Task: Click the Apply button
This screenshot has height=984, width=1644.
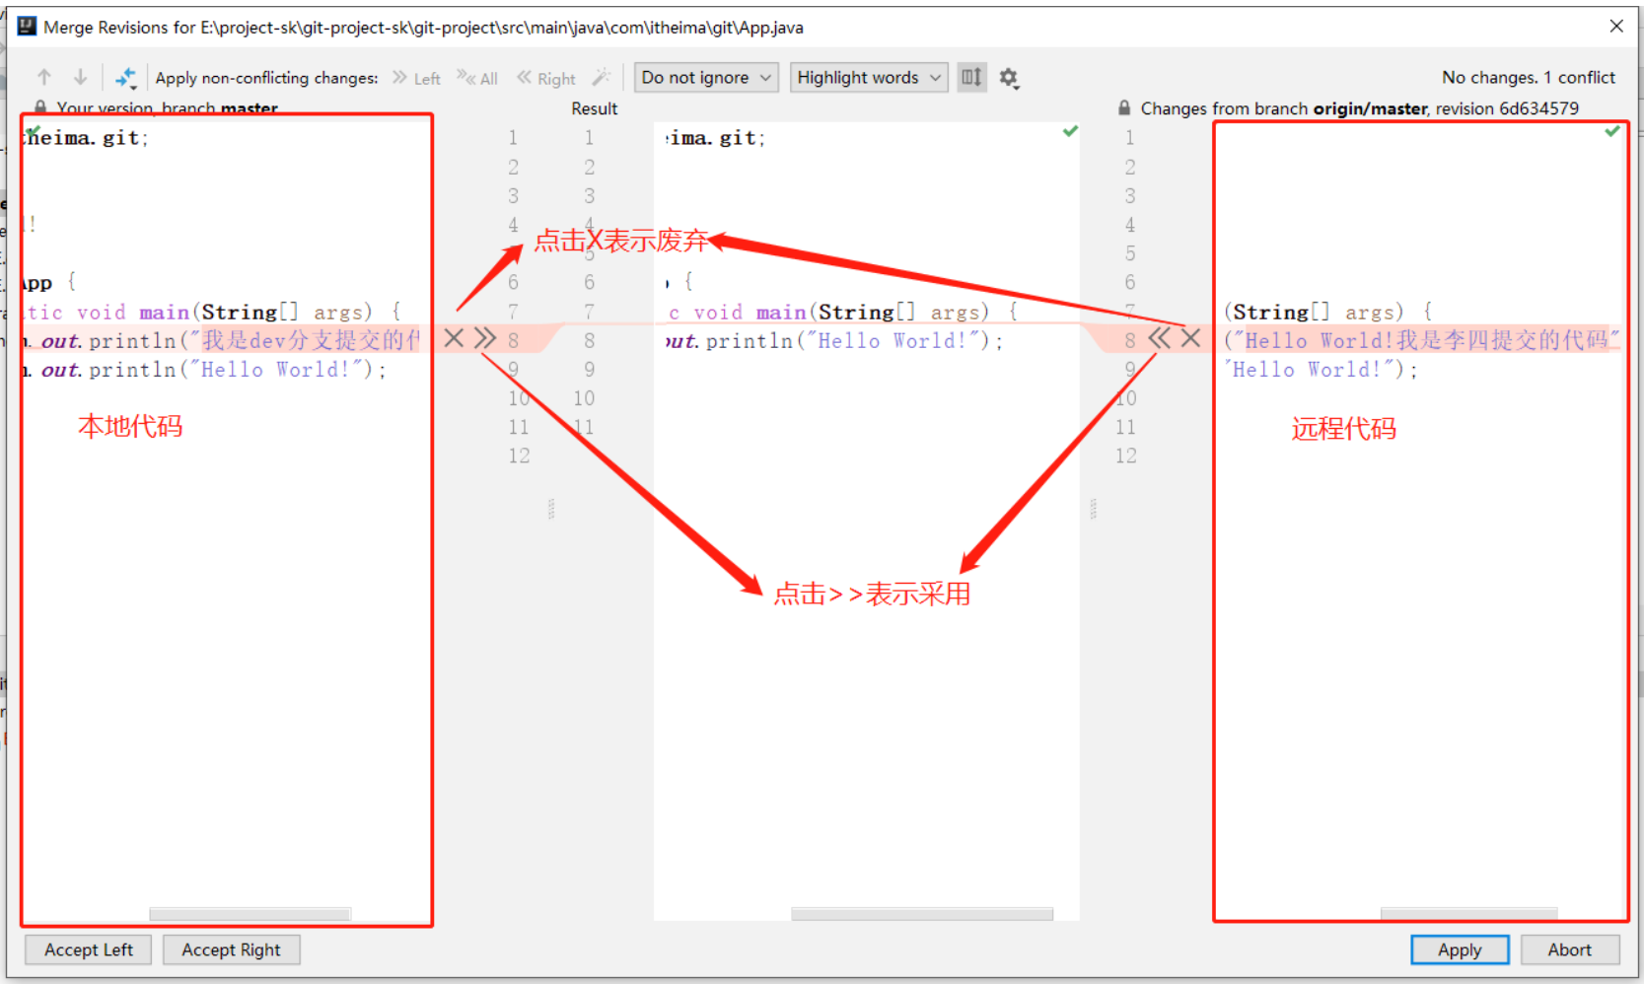Action: click(1459, 949)
